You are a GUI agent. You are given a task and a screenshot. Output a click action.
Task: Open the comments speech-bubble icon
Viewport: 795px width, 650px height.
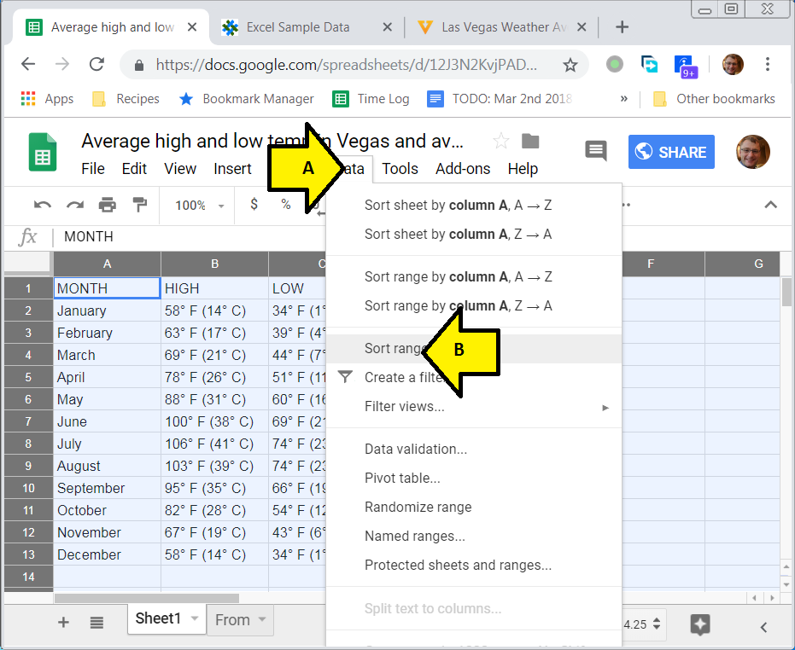596,151
